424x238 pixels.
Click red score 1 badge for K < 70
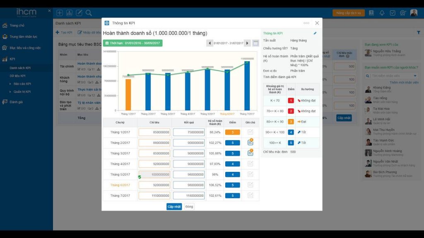click(291, 100)
